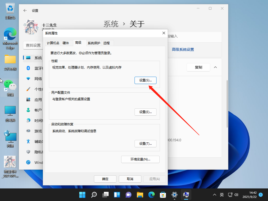Viewport: 268px width, 201px height.
Task: Switch to Settings app on taskbar
Action: [x=175, y=195]
